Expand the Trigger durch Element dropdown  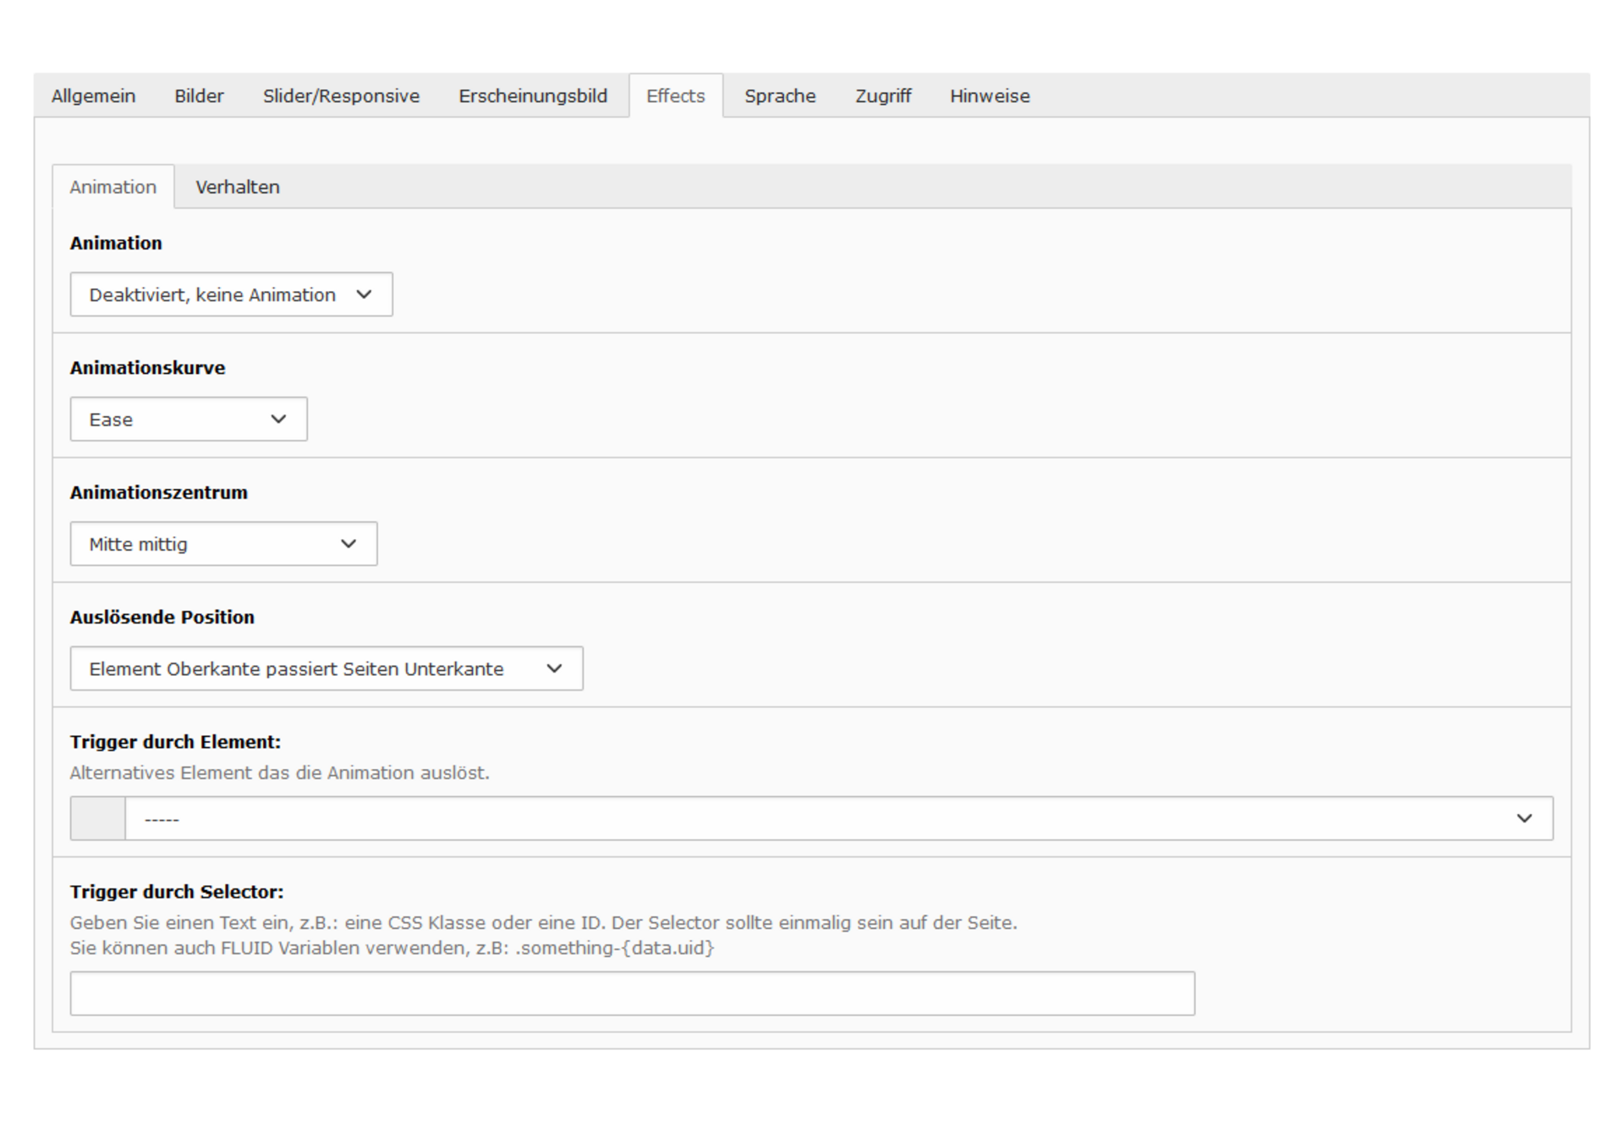coord(839,818)
